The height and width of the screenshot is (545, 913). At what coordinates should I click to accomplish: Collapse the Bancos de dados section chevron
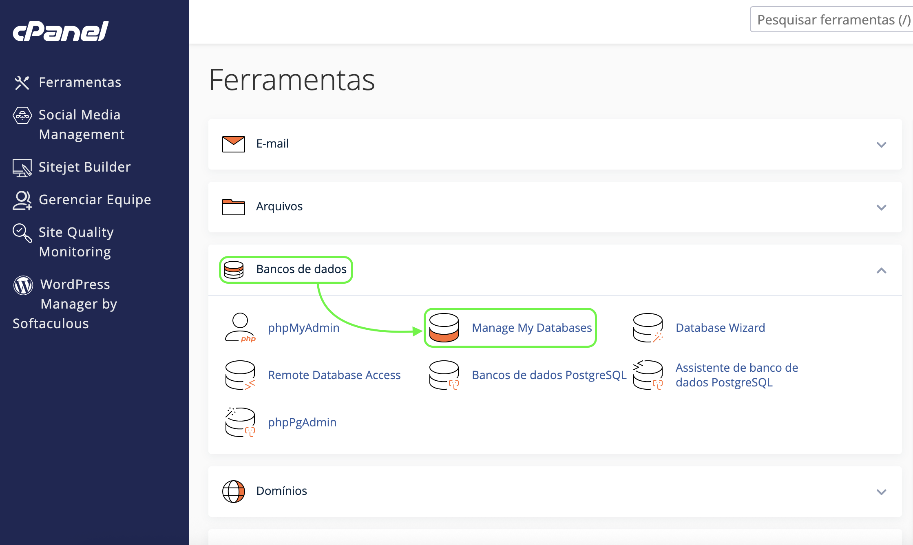click(881, 270)
